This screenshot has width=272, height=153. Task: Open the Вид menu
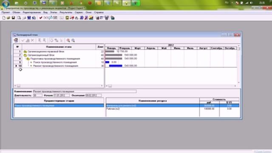click(x=45, y=12)
